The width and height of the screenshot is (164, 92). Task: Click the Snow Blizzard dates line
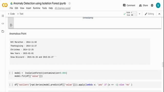[34, 57]
